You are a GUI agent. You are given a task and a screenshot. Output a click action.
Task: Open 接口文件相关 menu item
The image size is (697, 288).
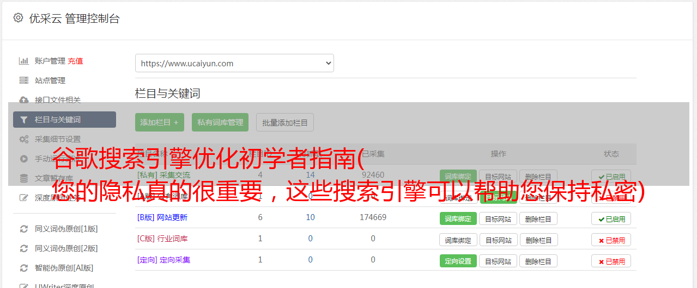pos(58,100)
